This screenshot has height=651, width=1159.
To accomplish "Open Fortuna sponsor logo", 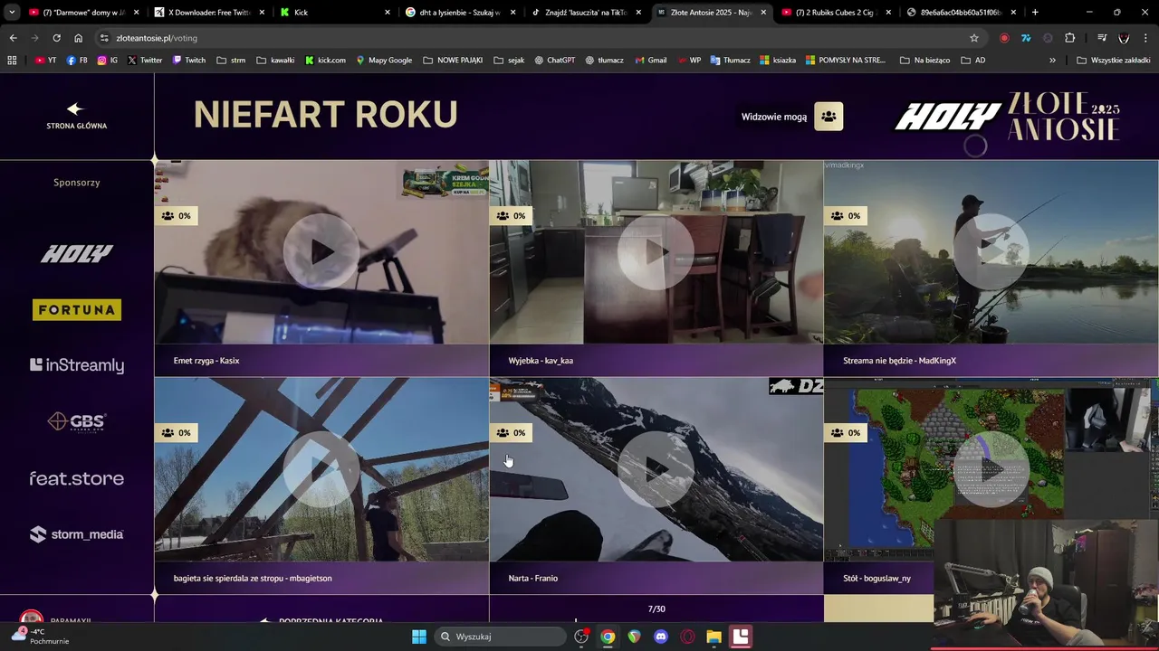I will [77, 310].
